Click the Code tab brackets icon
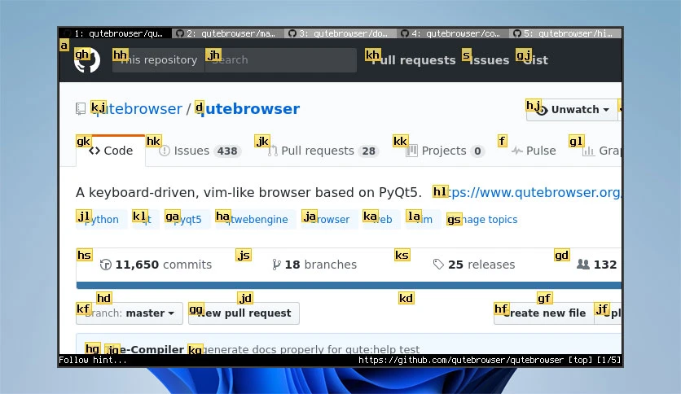The width and height of the screenshot is (681, 394). [x=94, y=151]
